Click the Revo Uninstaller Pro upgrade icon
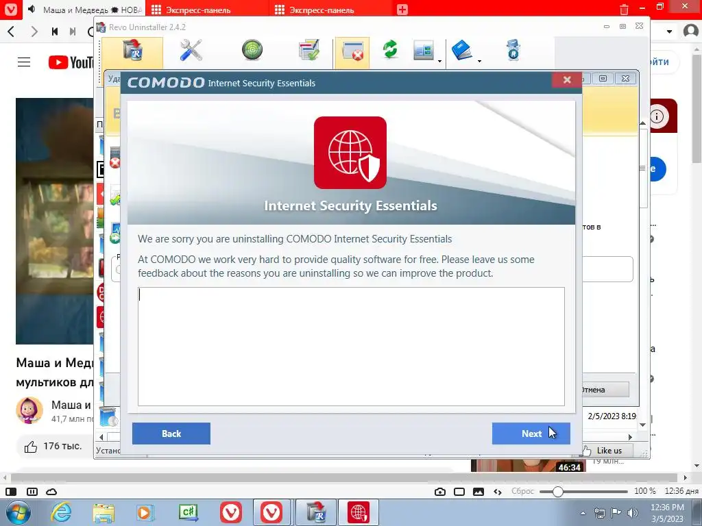702x526 pixels. pyautogui.click(x=513, y=49)
